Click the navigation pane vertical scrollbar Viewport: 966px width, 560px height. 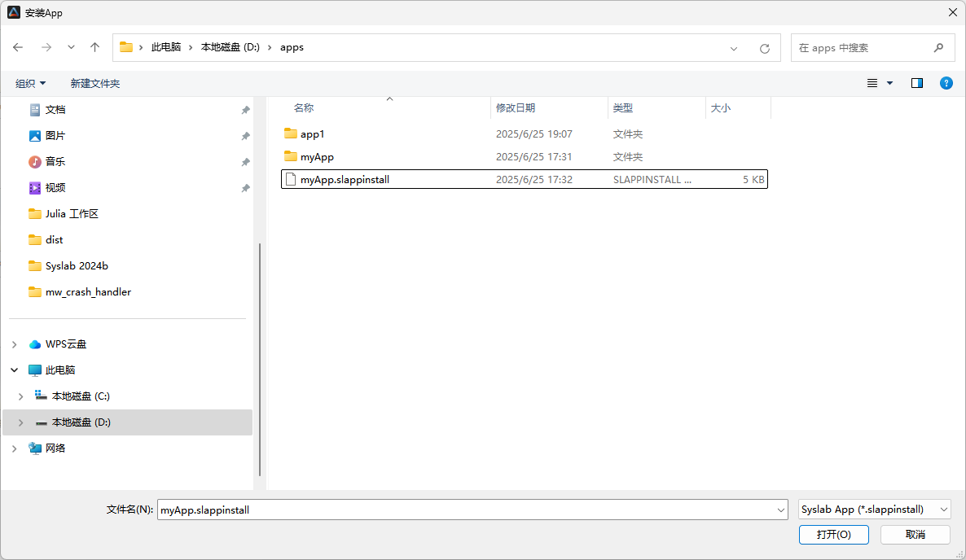coord(260,358)
